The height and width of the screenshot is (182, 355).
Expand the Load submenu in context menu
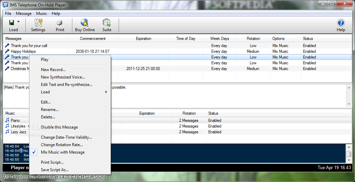(x=70, y=92)
